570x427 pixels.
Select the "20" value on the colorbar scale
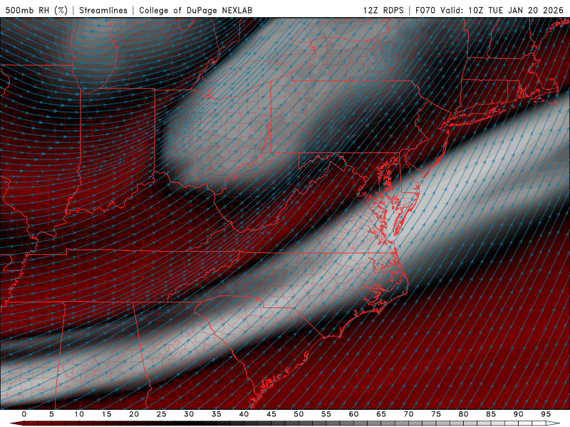click(x=134, y=414)
